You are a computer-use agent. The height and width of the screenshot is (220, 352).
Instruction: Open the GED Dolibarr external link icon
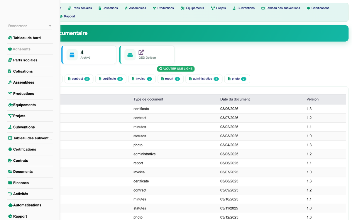point(141,52)
